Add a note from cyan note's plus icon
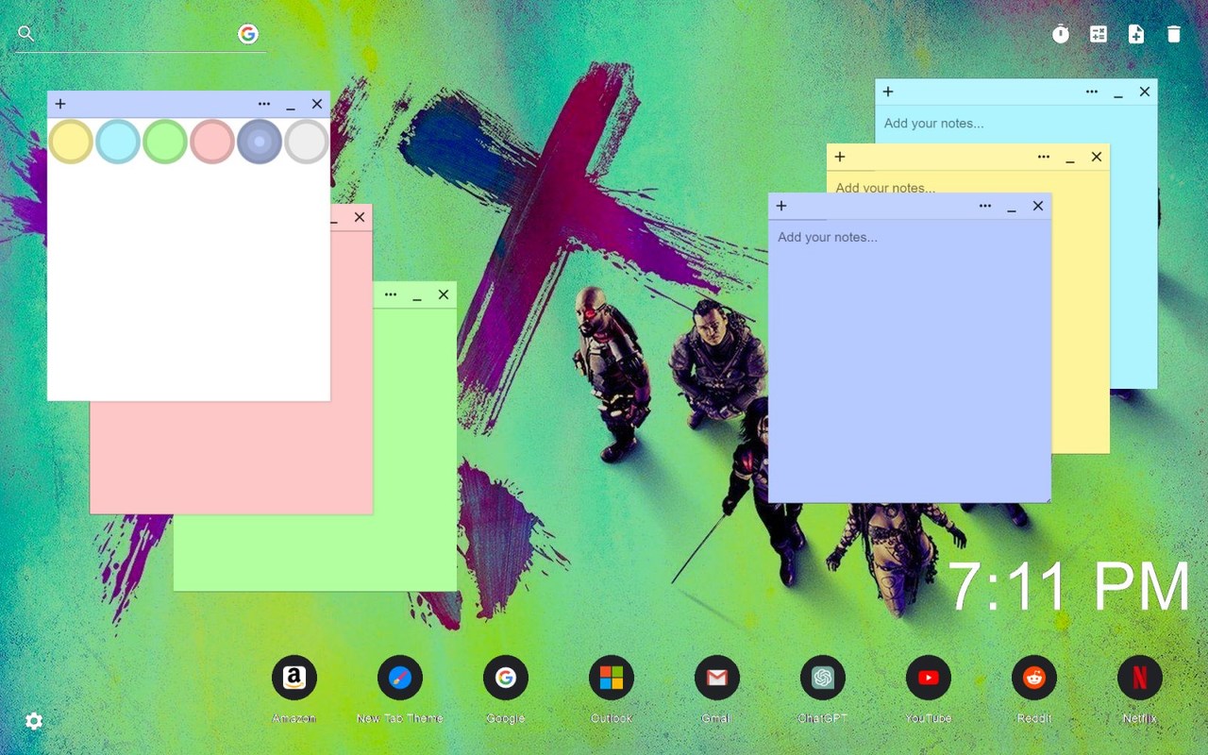1208x755 pixels. (888, 92)
